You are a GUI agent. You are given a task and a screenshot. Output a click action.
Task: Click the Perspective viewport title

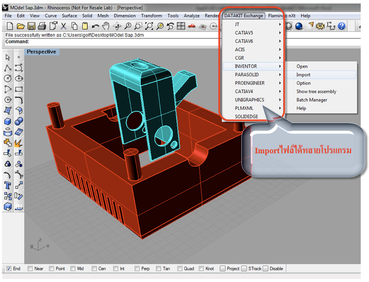point(41,52)
